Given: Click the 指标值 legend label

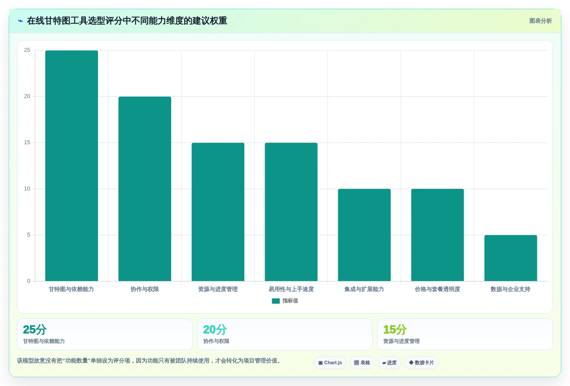Looking at the screenshot, I should (290, 301).
